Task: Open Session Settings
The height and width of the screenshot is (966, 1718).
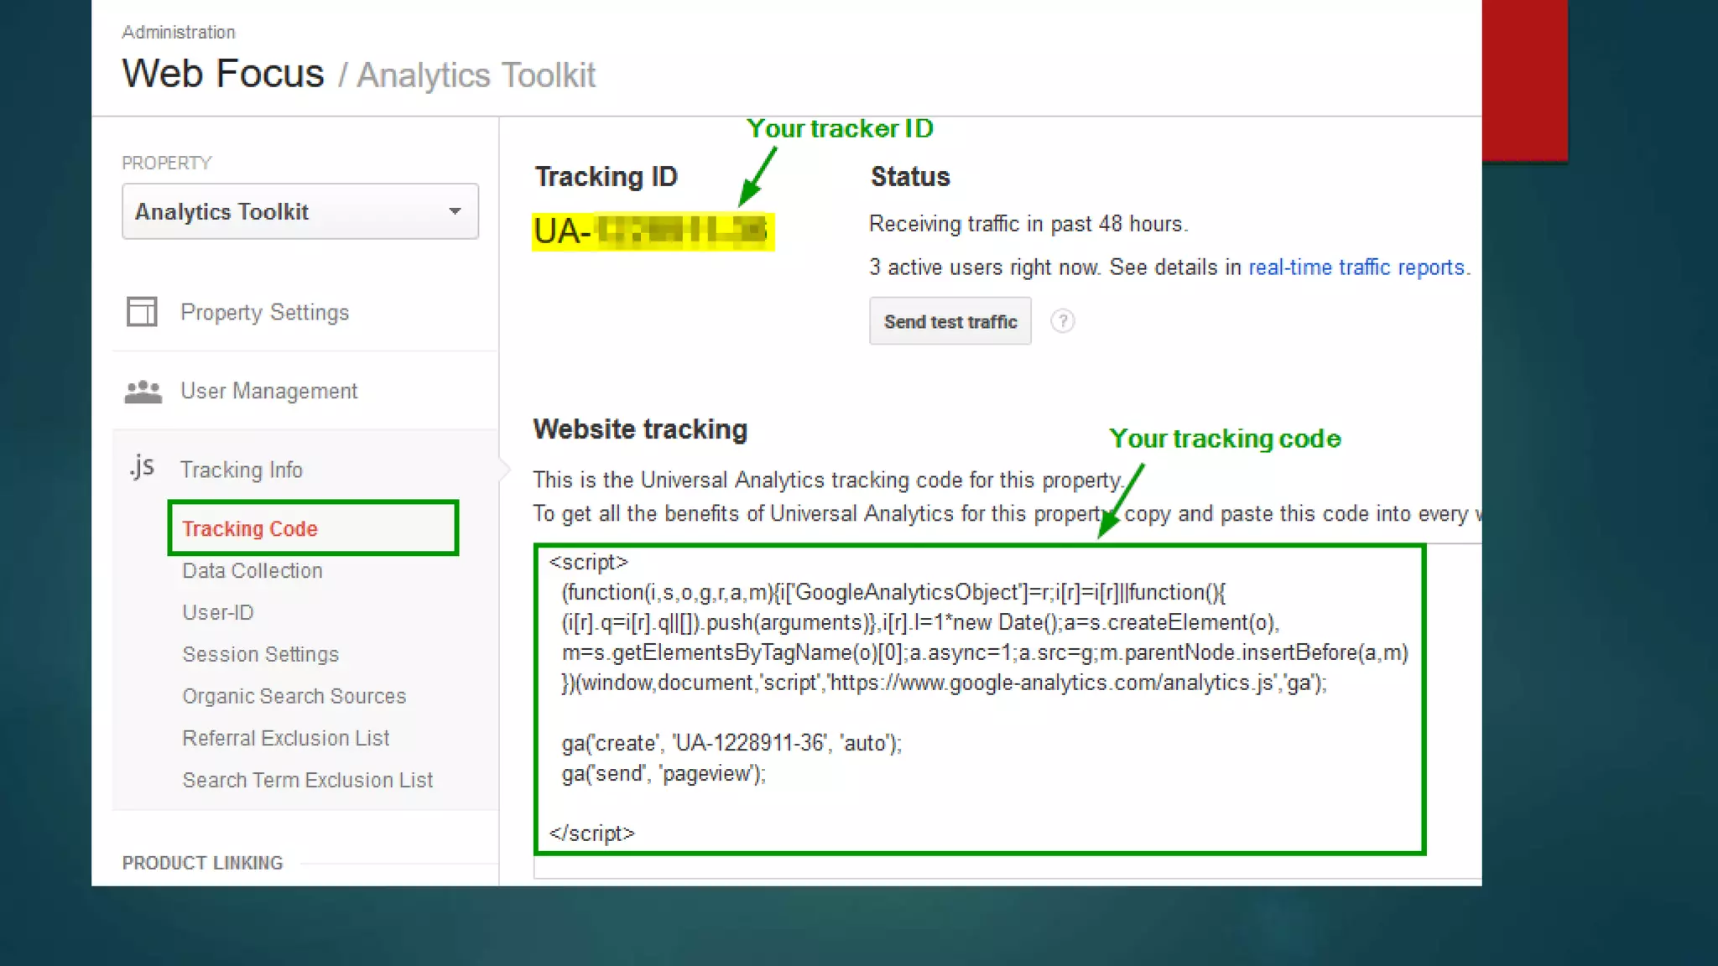Action: 260,655
